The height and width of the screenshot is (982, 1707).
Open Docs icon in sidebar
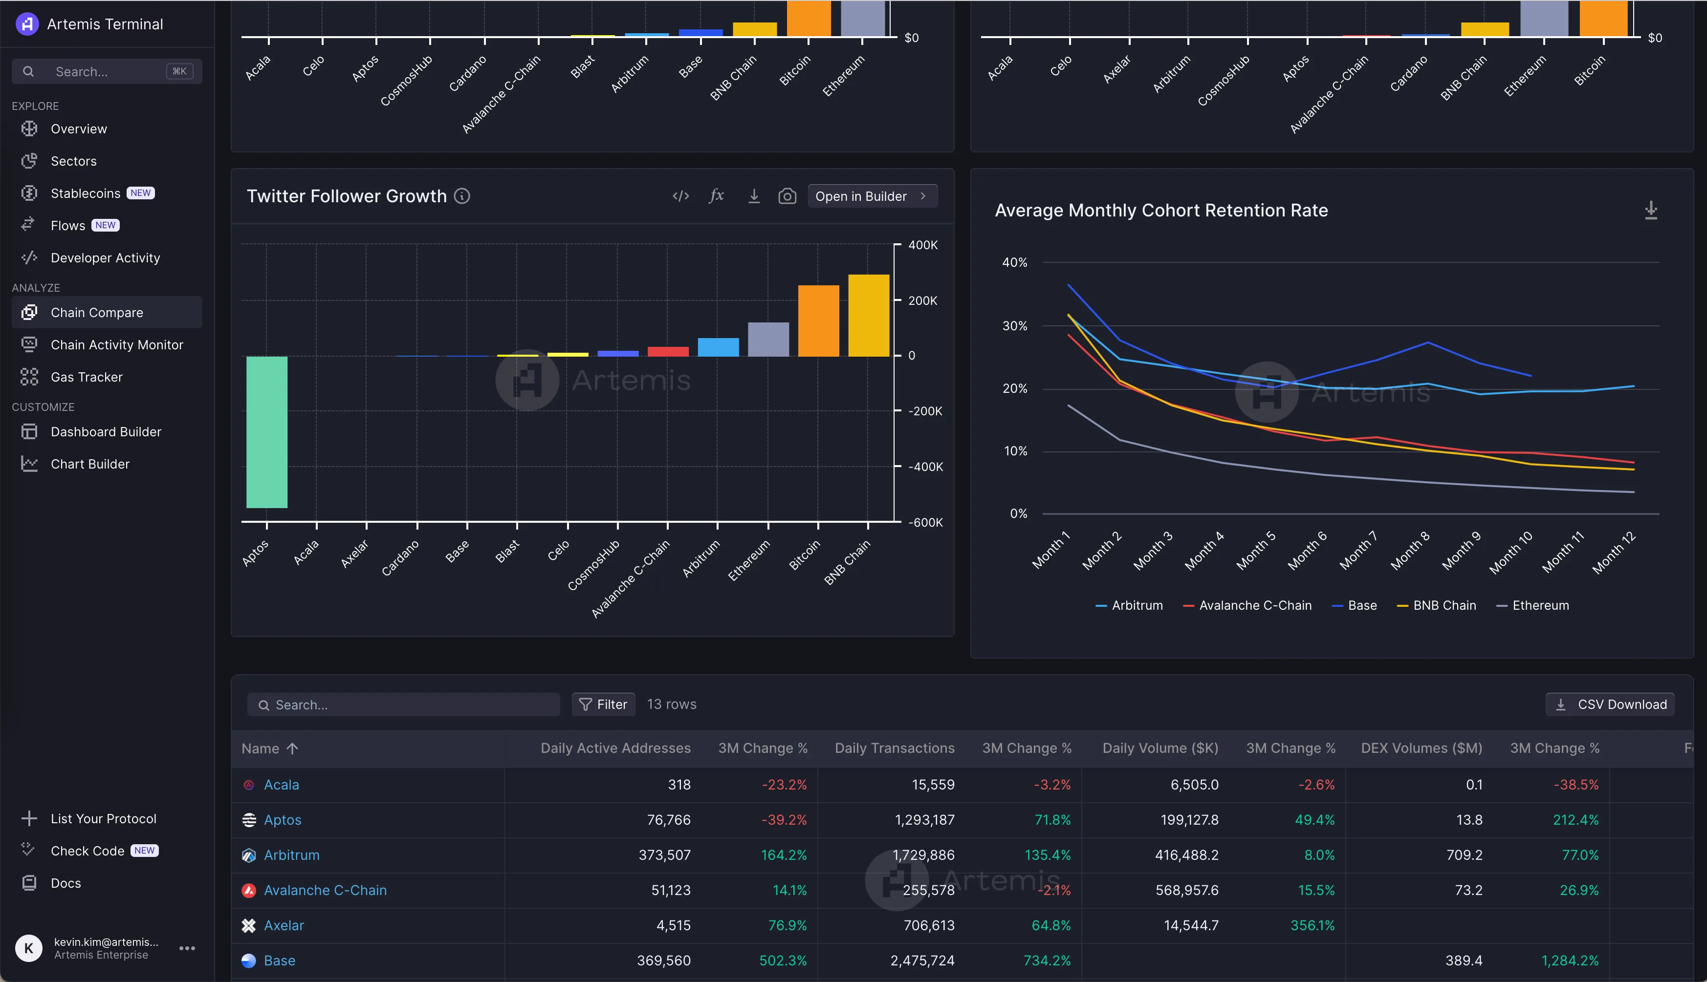29,883
